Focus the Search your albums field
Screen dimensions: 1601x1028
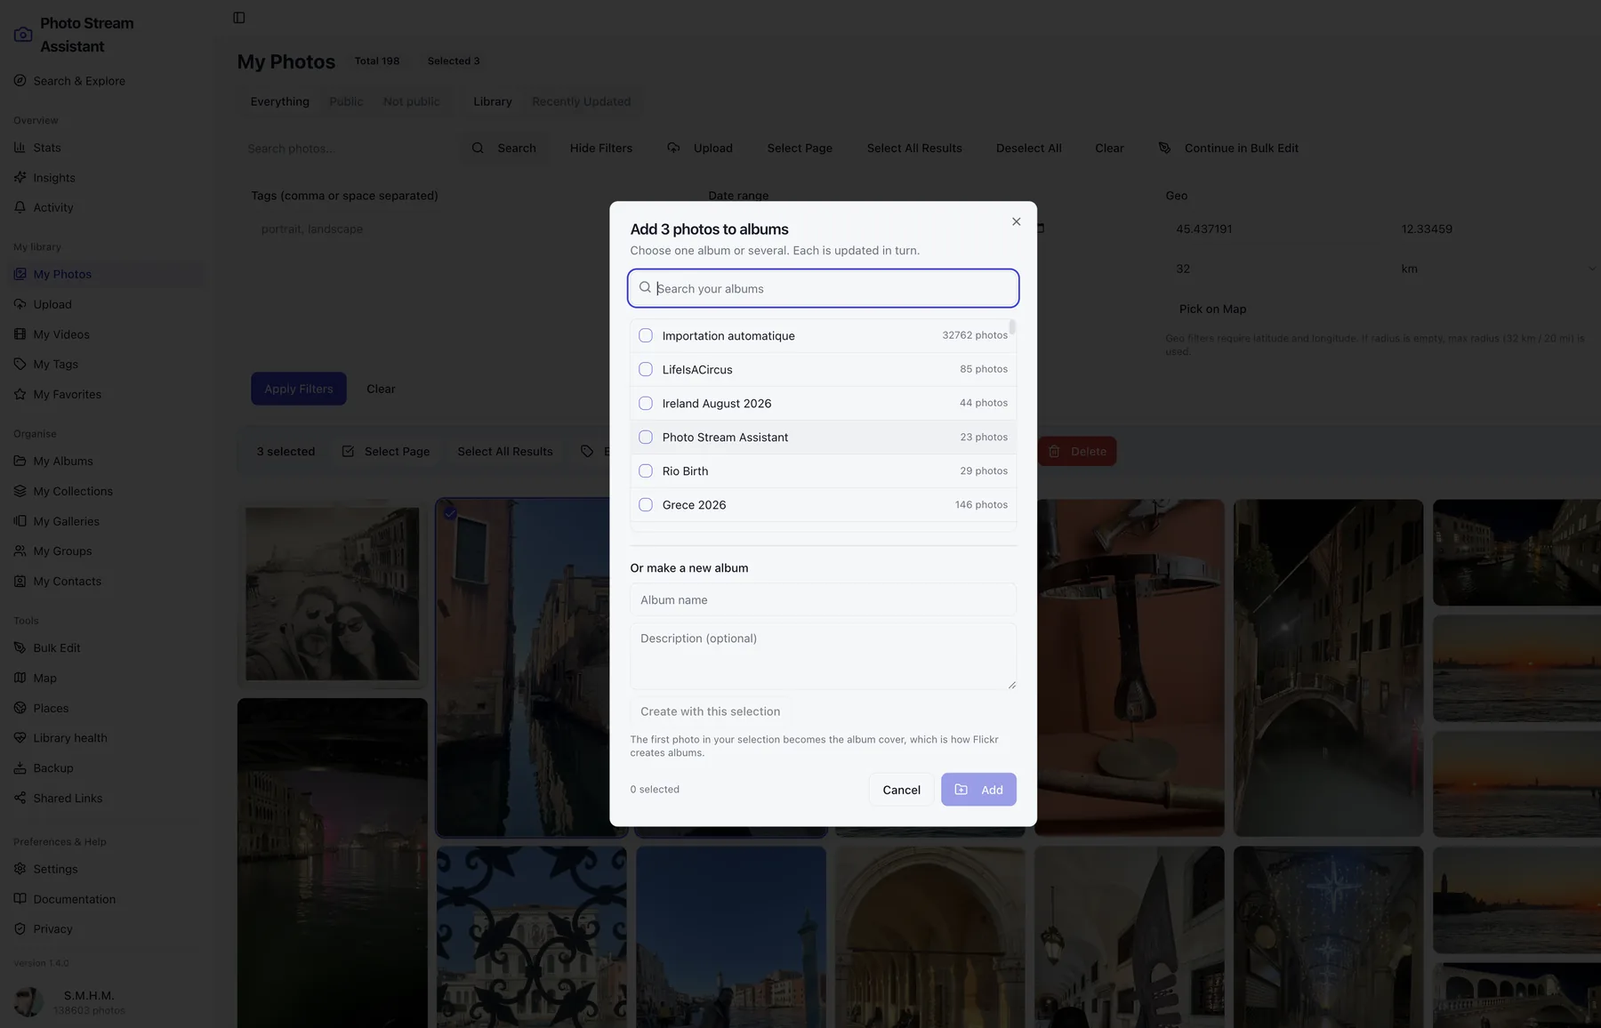pyautogui.click(x=823, y=288)
